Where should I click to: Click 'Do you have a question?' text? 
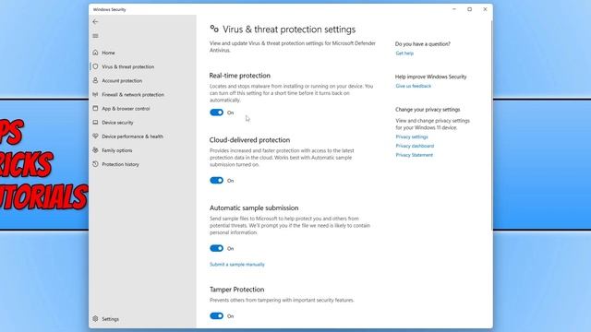[x=423, y=44]
